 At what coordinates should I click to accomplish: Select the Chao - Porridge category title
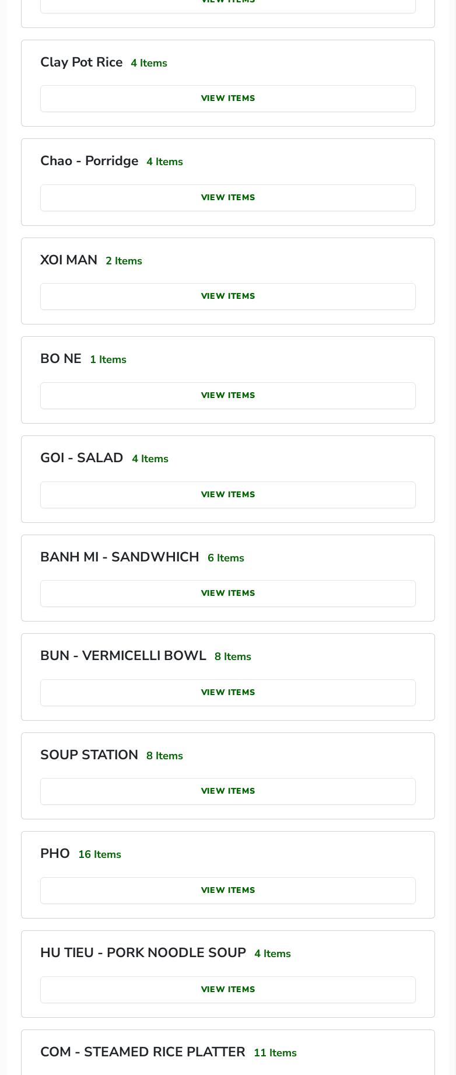pyautogui.click(x=89, y=161)
